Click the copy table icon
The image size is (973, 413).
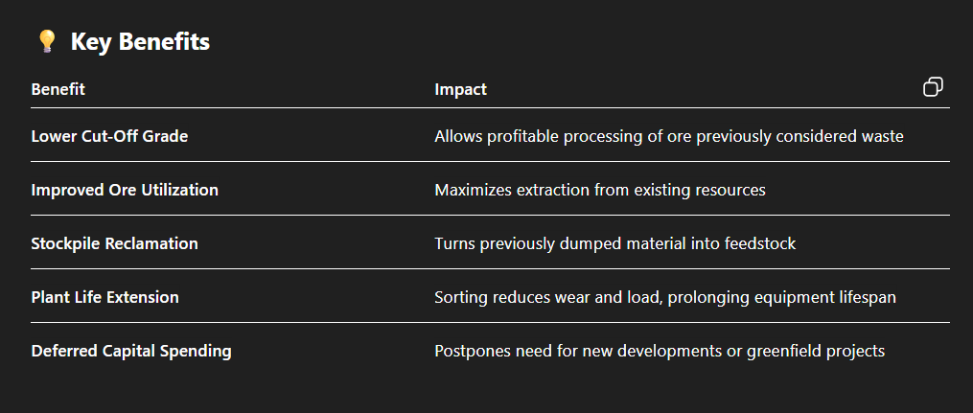933,87
